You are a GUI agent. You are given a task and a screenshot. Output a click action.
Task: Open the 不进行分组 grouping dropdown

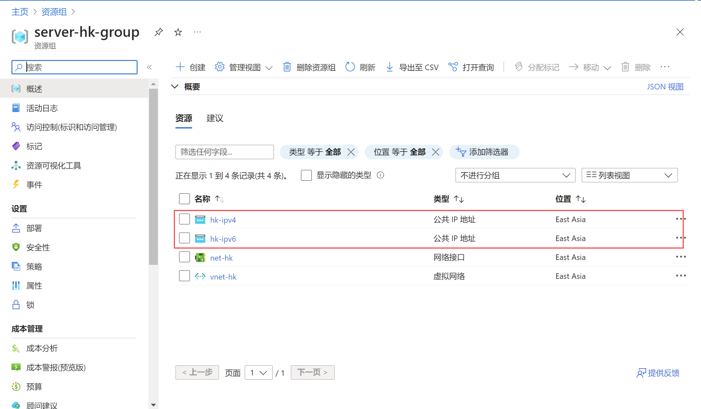[515, 175]
